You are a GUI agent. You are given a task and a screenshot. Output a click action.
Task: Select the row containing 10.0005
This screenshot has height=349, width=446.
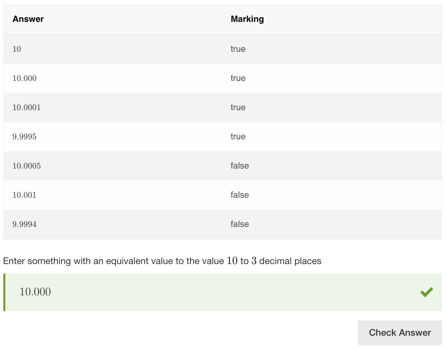pos(133,166)
